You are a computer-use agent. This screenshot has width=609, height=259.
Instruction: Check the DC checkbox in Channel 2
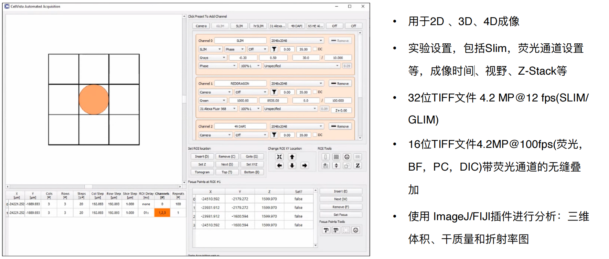315,135
